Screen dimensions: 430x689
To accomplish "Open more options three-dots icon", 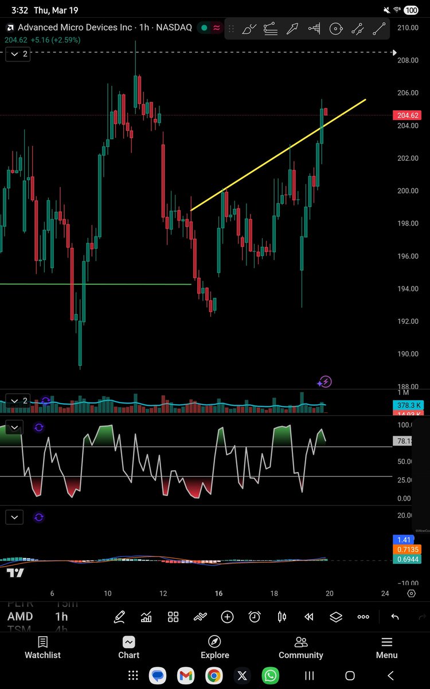I will [x=363, y=617].
